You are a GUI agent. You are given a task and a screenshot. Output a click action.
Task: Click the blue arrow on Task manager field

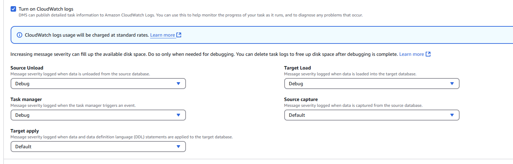pyautogui.click(x=178, y=115)
